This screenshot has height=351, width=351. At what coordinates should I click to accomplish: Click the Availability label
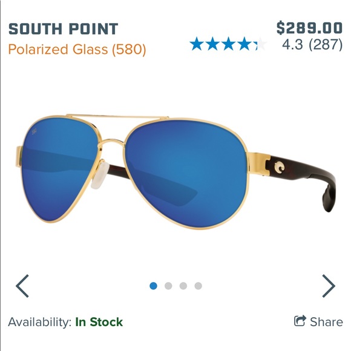point(39,322)
